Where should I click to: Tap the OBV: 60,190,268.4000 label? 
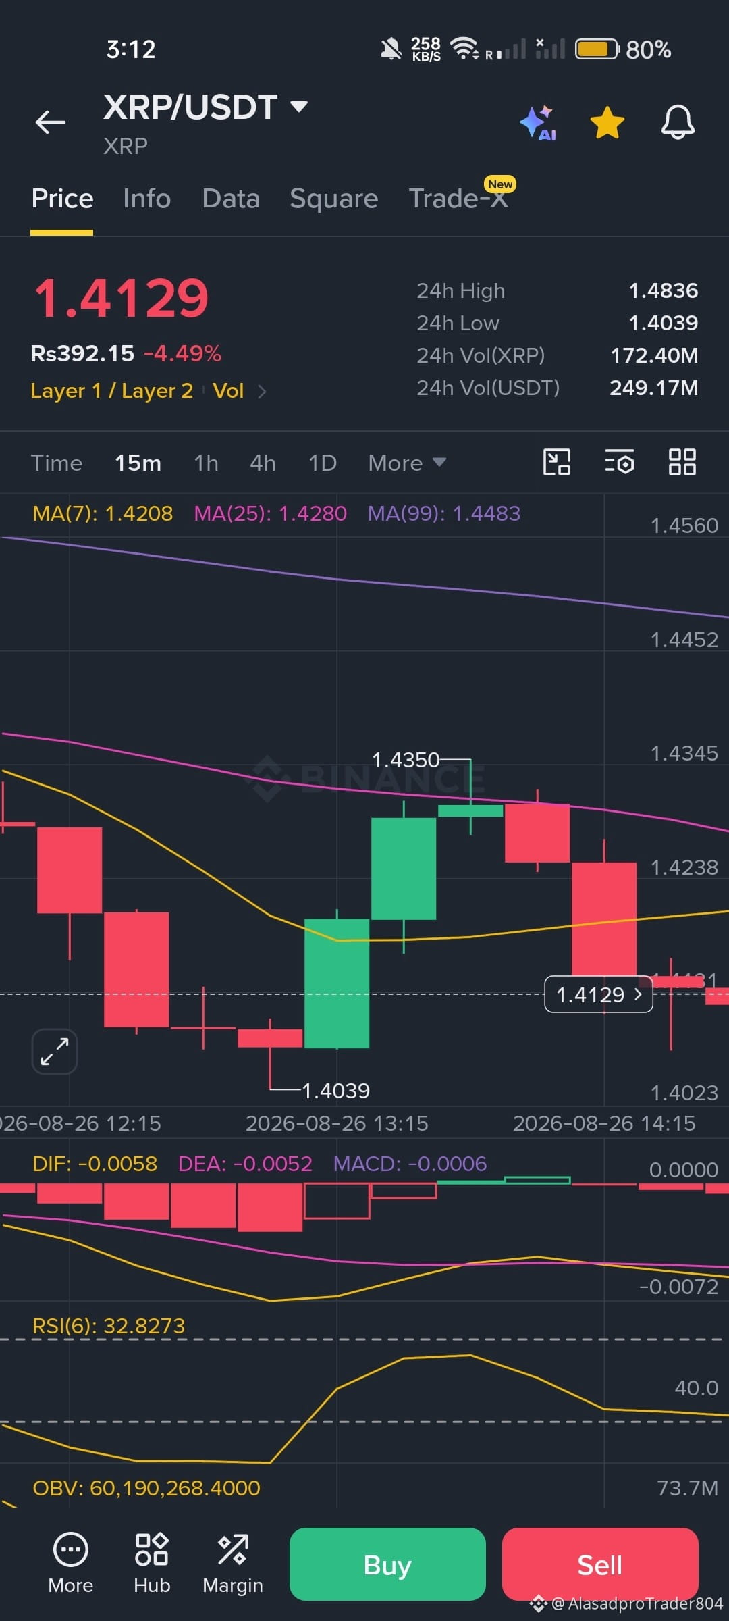pyautogui.click(x=146, y=1488)
